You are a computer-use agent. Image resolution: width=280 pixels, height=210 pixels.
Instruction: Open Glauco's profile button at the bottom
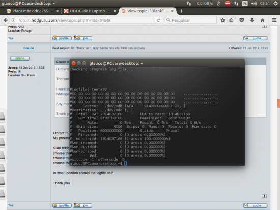(62, 205)
